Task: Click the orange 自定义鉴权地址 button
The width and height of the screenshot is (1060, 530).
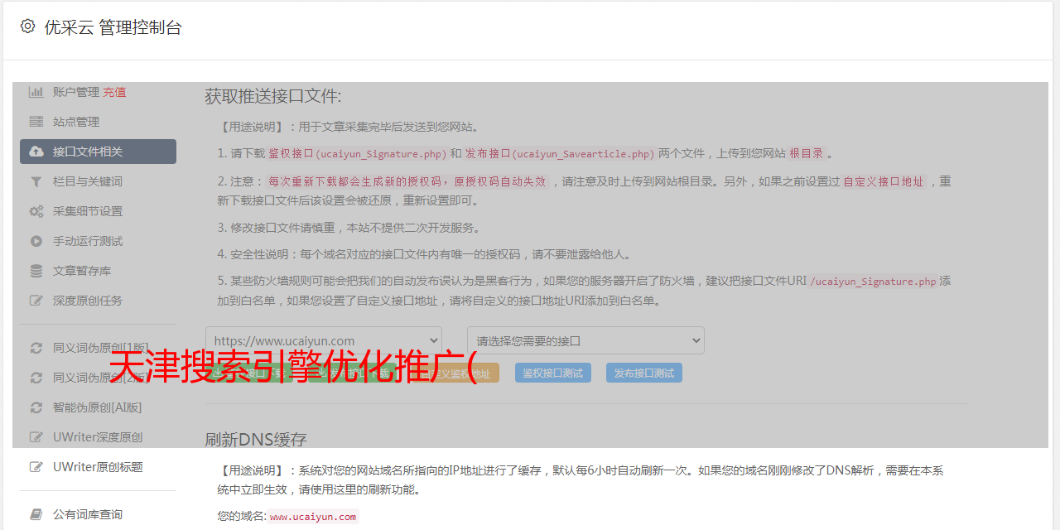Action: (x=455, y=373)
